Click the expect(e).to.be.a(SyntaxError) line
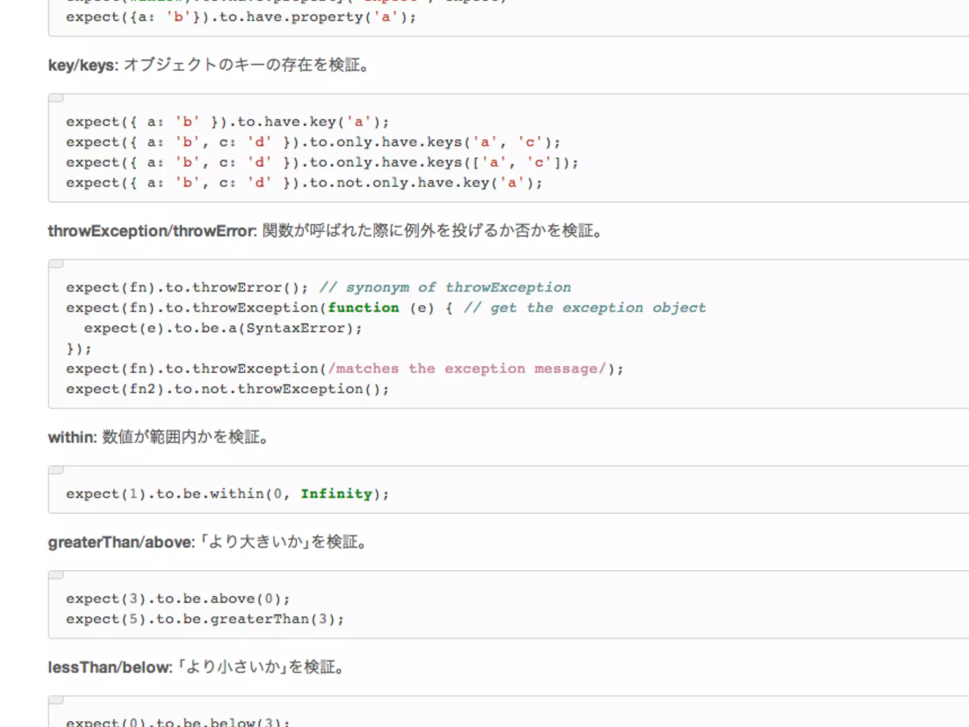The image size is (969, 727). click(223, 328)
